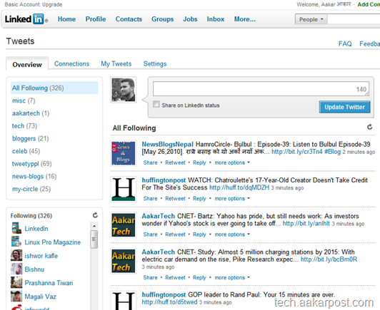Viewport: 380px width, 310px height.
Task: Open Groups in navigation bar
Action: click(x=162, y=19)
